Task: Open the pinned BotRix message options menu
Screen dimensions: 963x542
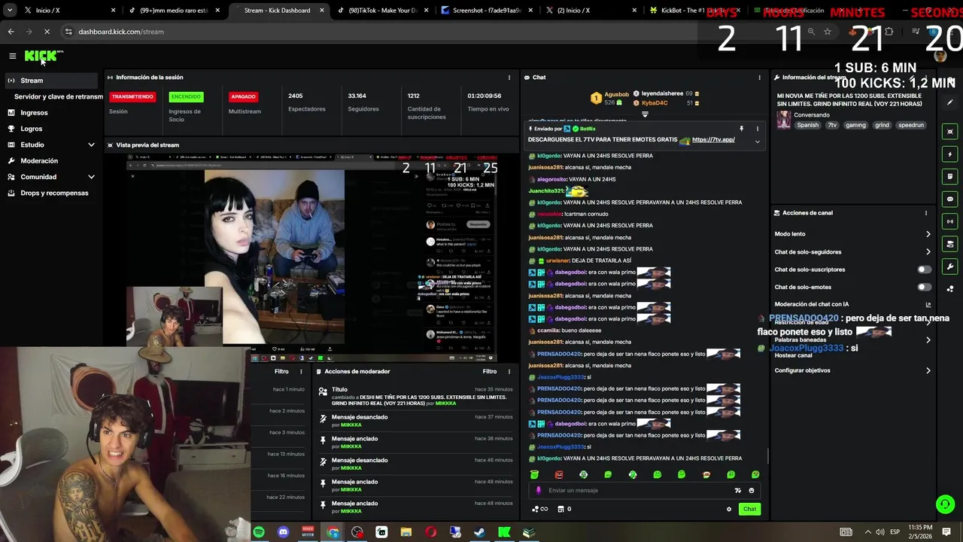Action: click(758, 129)
